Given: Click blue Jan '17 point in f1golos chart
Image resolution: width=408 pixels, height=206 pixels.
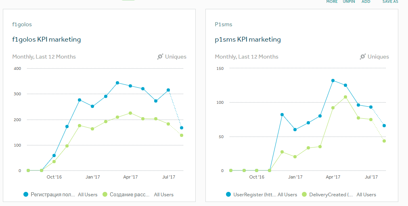Looking at the screenshot, I should [x=92, y=106].
